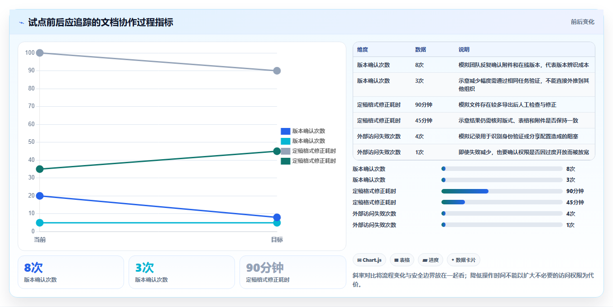Click the 8次 cell in the table

click(x=419, y=65)
